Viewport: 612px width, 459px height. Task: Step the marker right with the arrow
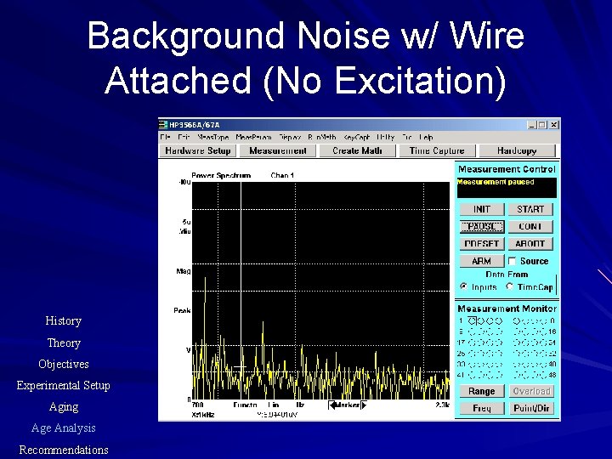coord(364,405)
